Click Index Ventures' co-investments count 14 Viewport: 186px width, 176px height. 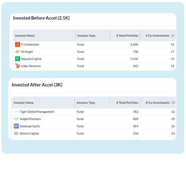point(172,66)
